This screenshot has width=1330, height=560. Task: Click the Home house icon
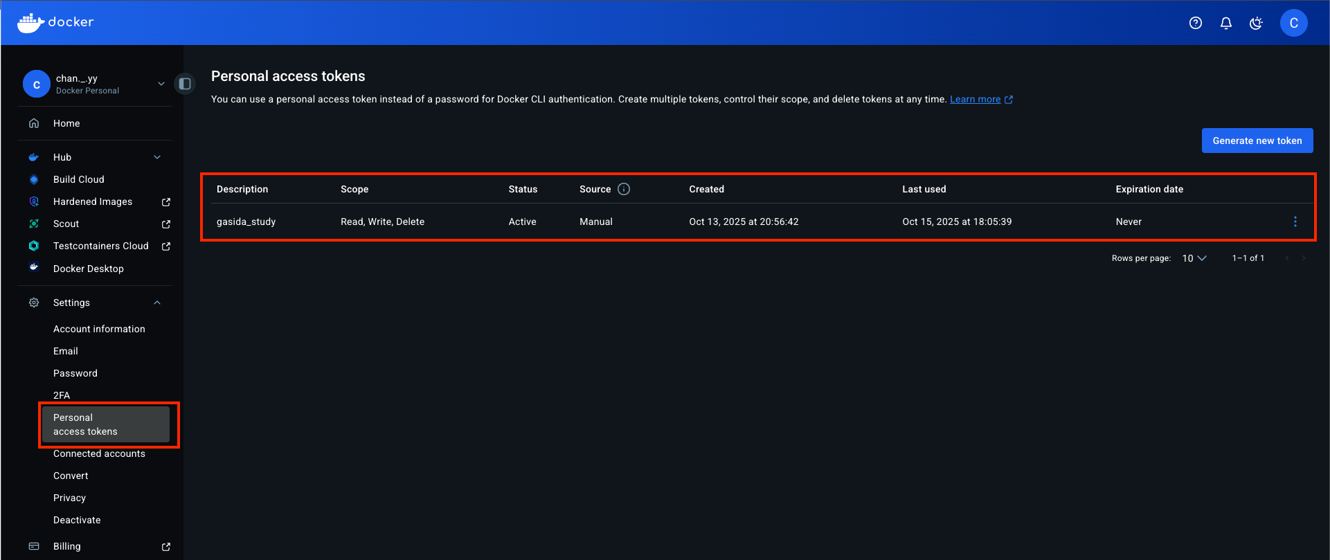click(34, 123)
